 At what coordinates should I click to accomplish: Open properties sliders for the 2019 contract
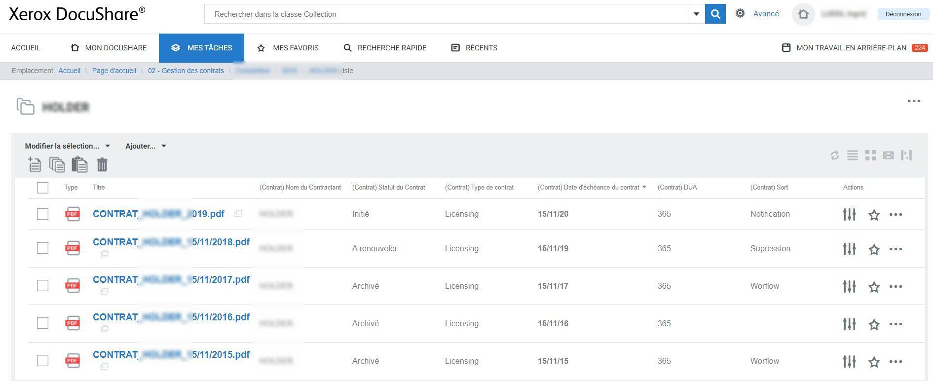click(x=850, y=214)
